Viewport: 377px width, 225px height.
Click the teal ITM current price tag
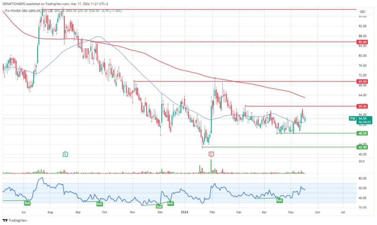[x=352, y=118]
